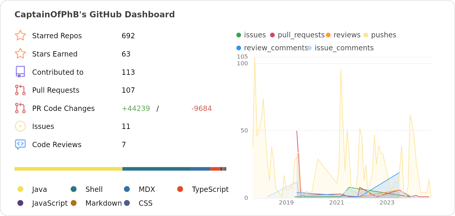Click the 'TypeScript' language label
Screen dimensions: 455x216
click(210, 190)
